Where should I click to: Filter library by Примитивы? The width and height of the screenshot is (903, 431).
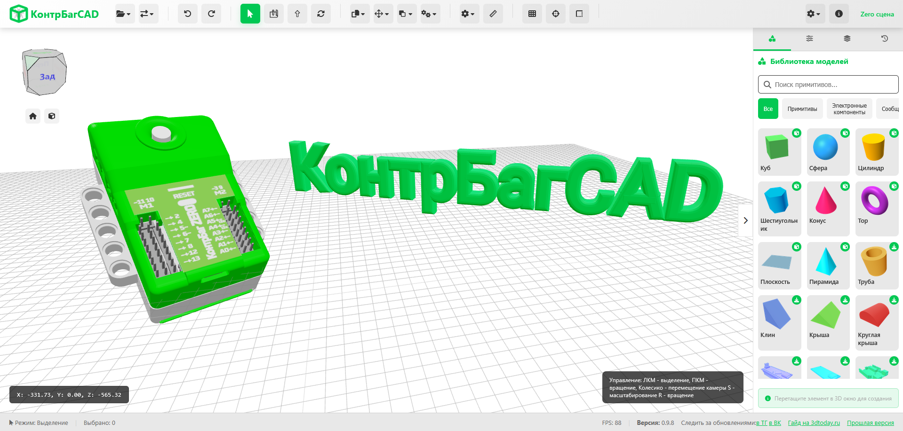(802, 109)
